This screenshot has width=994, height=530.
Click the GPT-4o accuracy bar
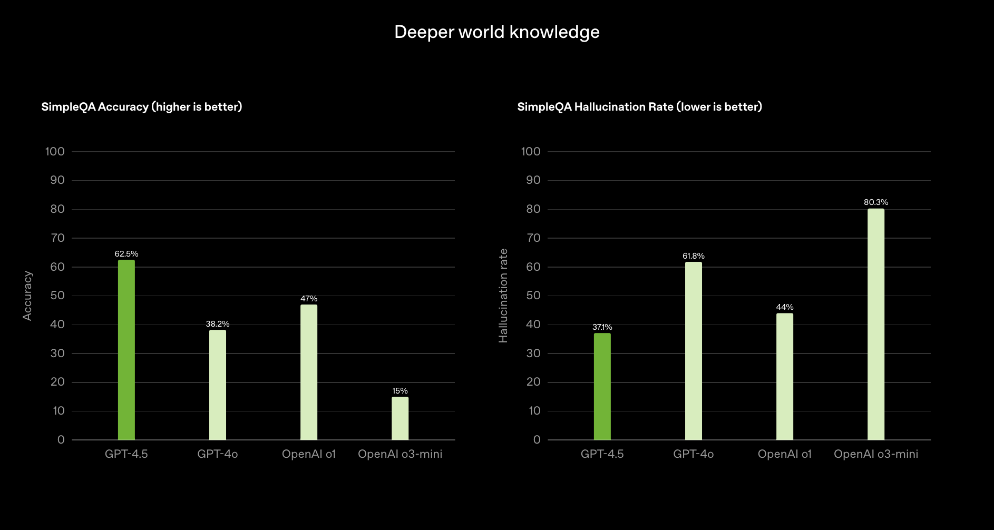[x=218, y=385]
